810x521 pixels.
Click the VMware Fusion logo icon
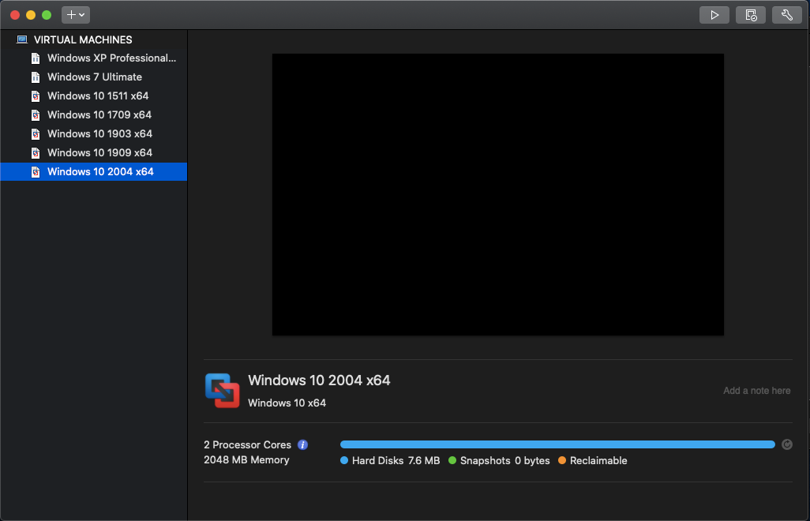[x=222, y=391]
